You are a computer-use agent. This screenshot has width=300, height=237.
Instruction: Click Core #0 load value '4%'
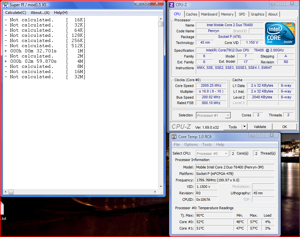[x=268, y=222]
